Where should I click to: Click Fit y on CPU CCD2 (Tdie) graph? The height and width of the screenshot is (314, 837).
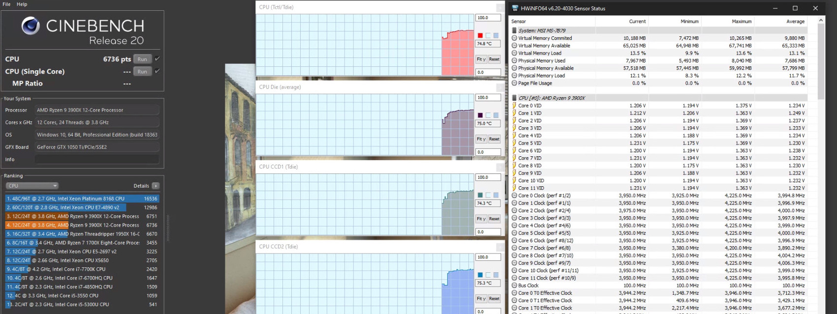click(x=481, y=298)
